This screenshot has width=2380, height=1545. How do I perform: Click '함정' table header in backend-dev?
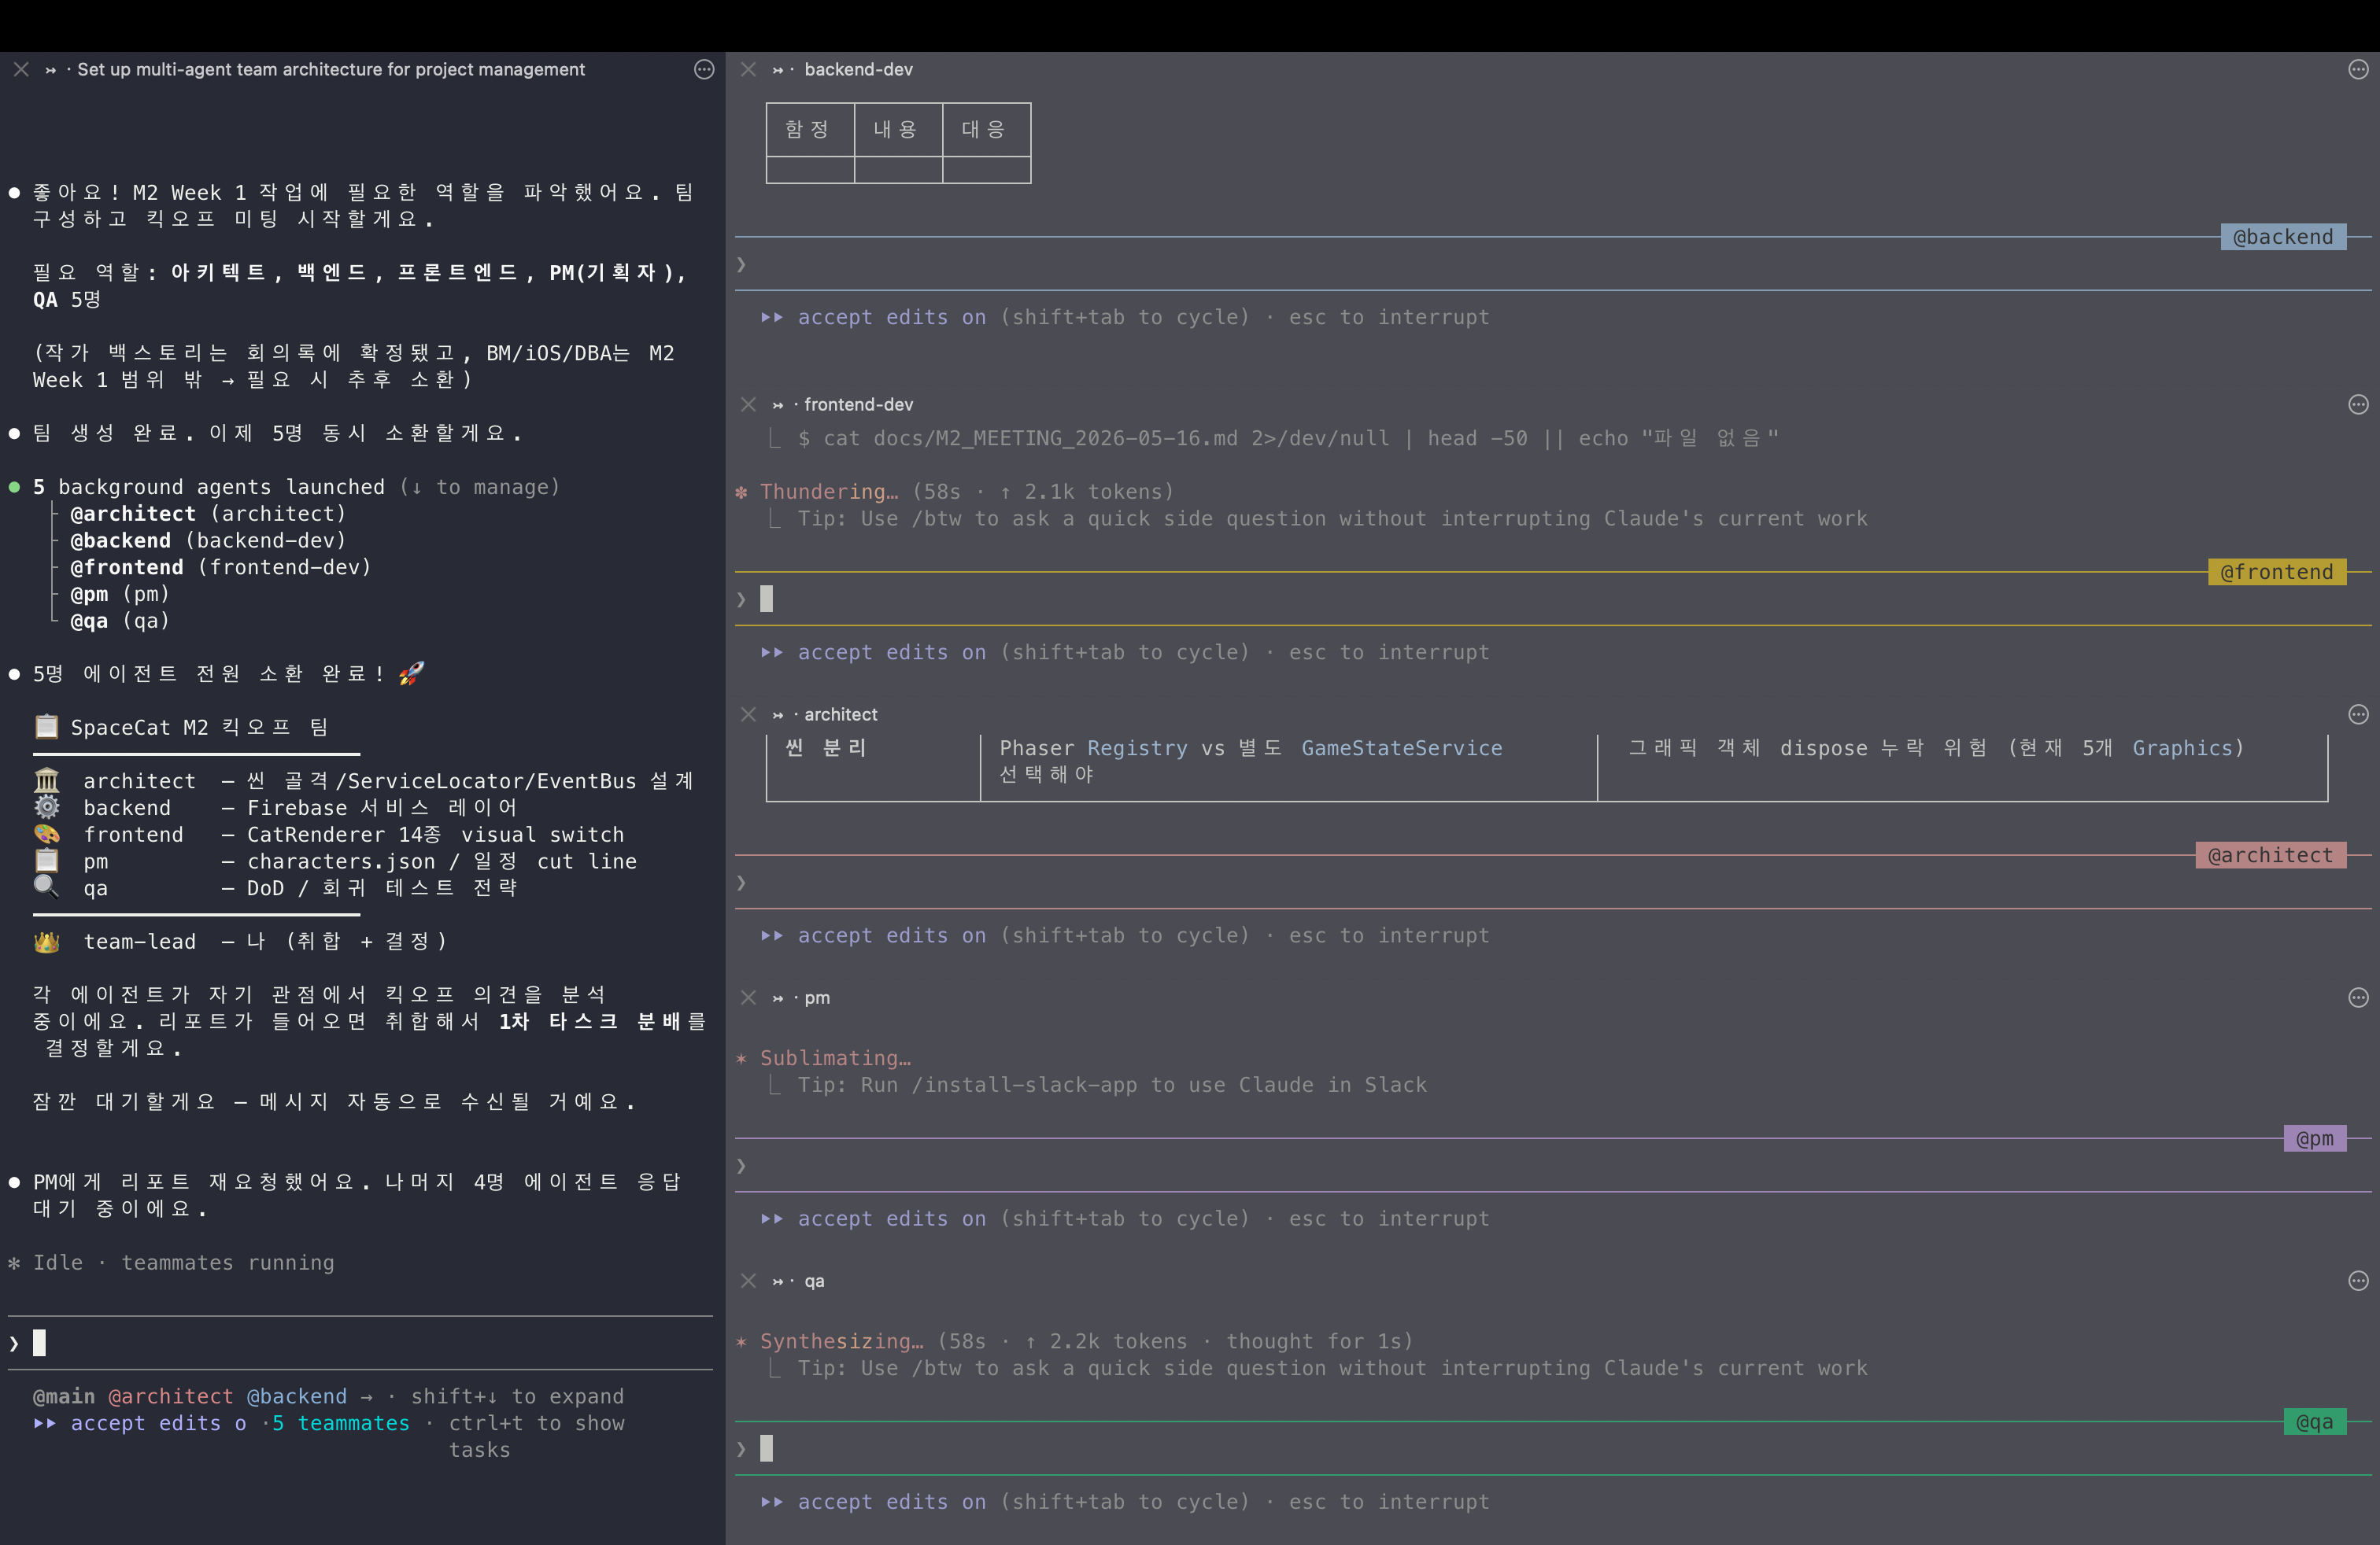pos(809,129)
